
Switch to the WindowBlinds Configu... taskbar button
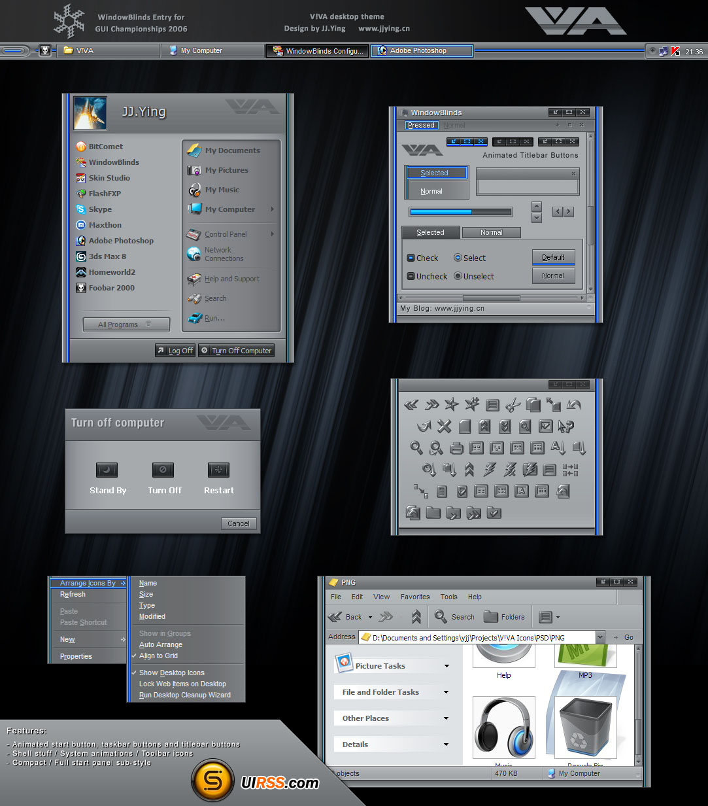(317, 50)
